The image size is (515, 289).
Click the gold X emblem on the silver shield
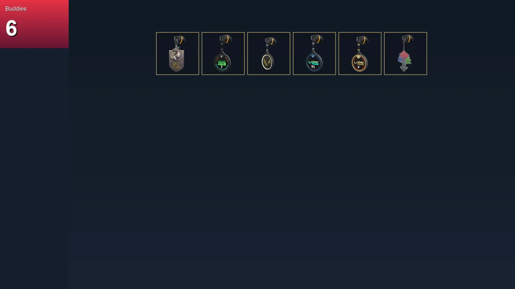(176, 66)
